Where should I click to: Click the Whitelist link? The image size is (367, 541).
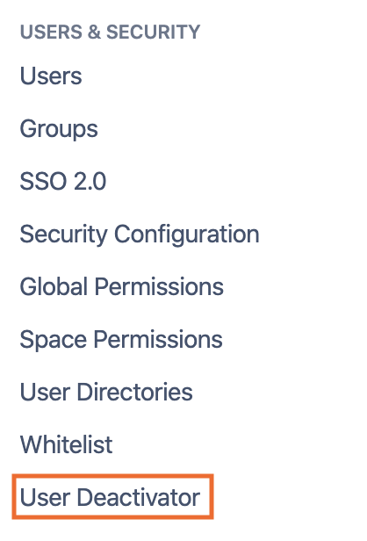pyautogui.click(x=66, y=444)
